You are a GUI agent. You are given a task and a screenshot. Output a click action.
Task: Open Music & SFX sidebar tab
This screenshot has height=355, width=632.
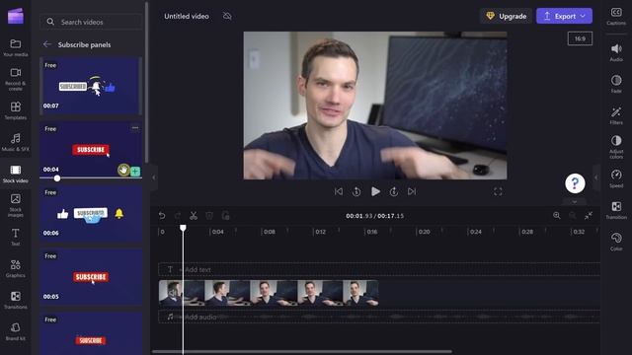pos(16,142)
